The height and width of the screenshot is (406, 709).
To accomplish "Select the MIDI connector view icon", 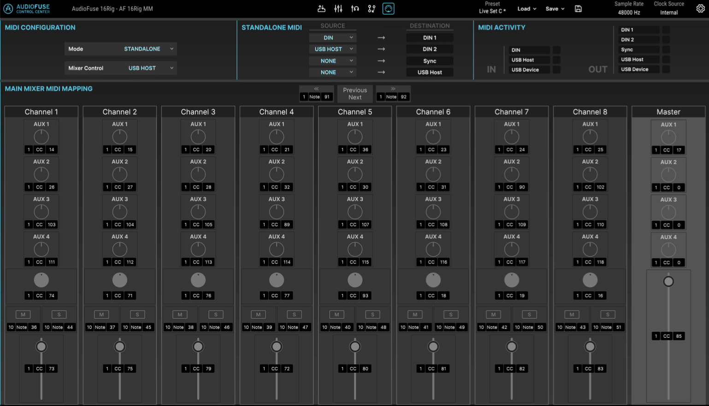I will pos(389,9).
